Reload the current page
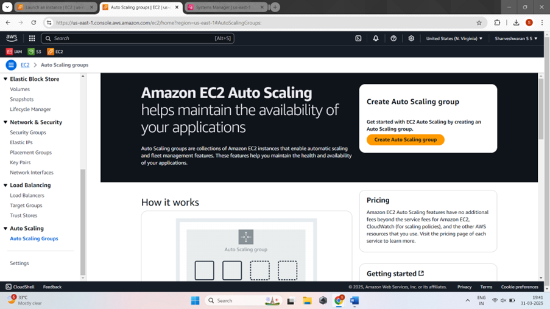Screen dimensions: 550x309 tap(33, 23)
